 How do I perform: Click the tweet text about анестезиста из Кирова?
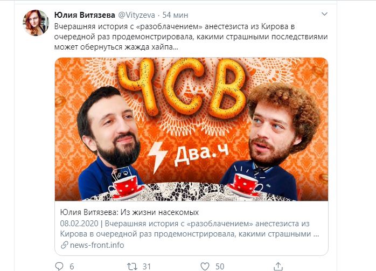pyautogui.click(x=191, y=37)
